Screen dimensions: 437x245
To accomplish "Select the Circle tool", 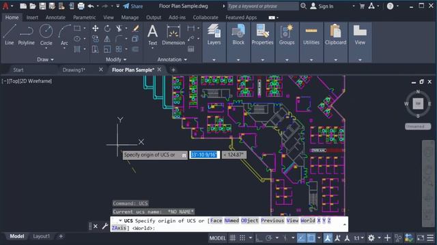I will 46,35.
